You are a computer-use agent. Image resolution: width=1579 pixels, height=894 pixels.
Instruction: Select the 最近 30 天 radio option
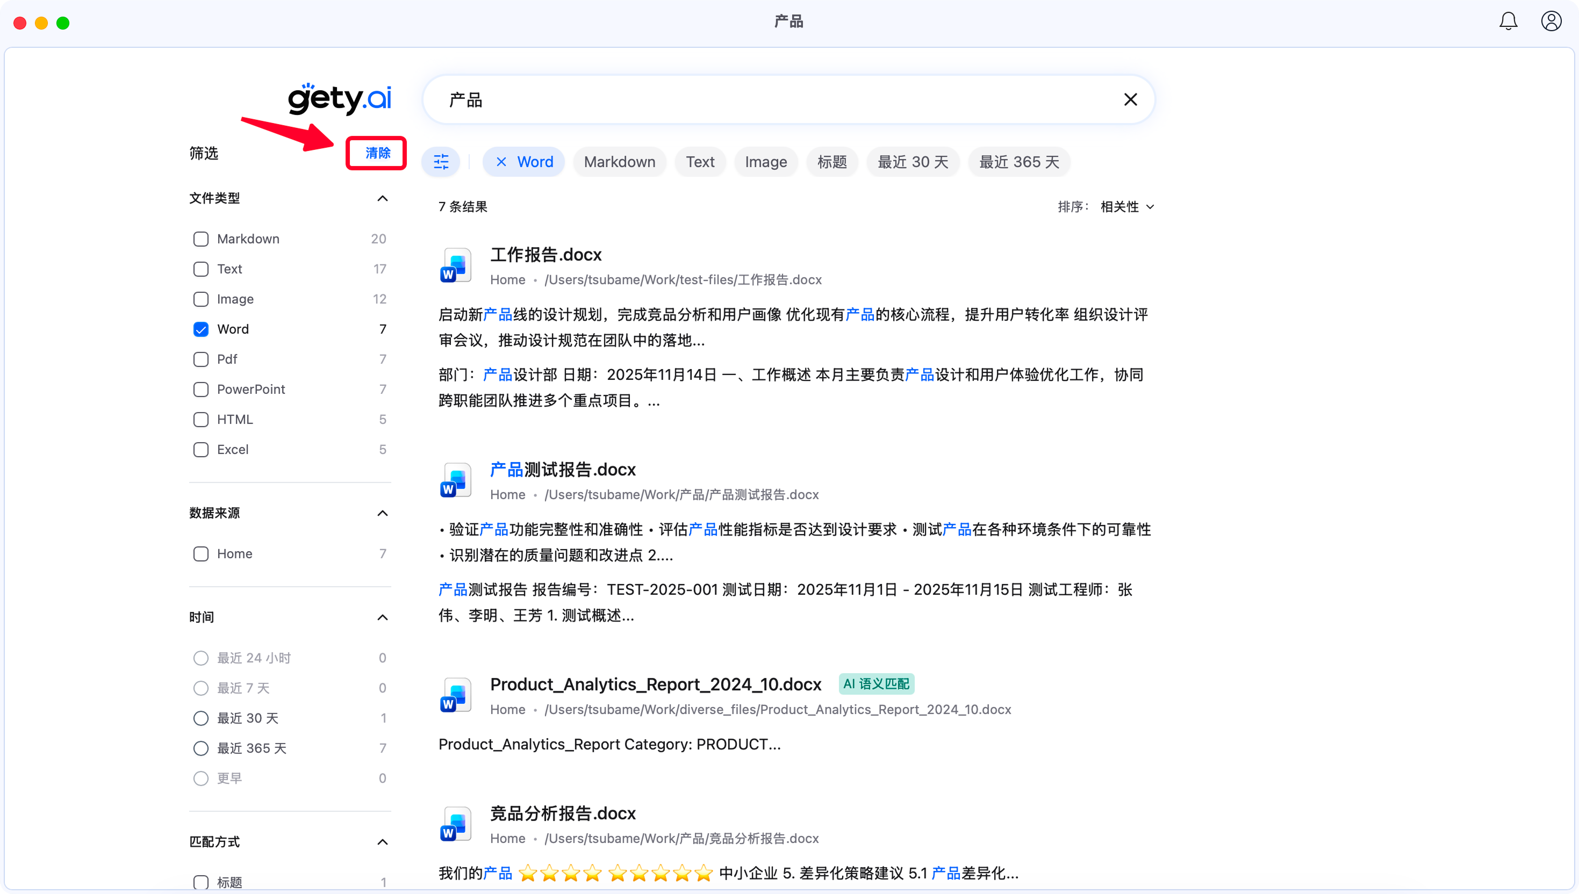[x=201, y=718]
